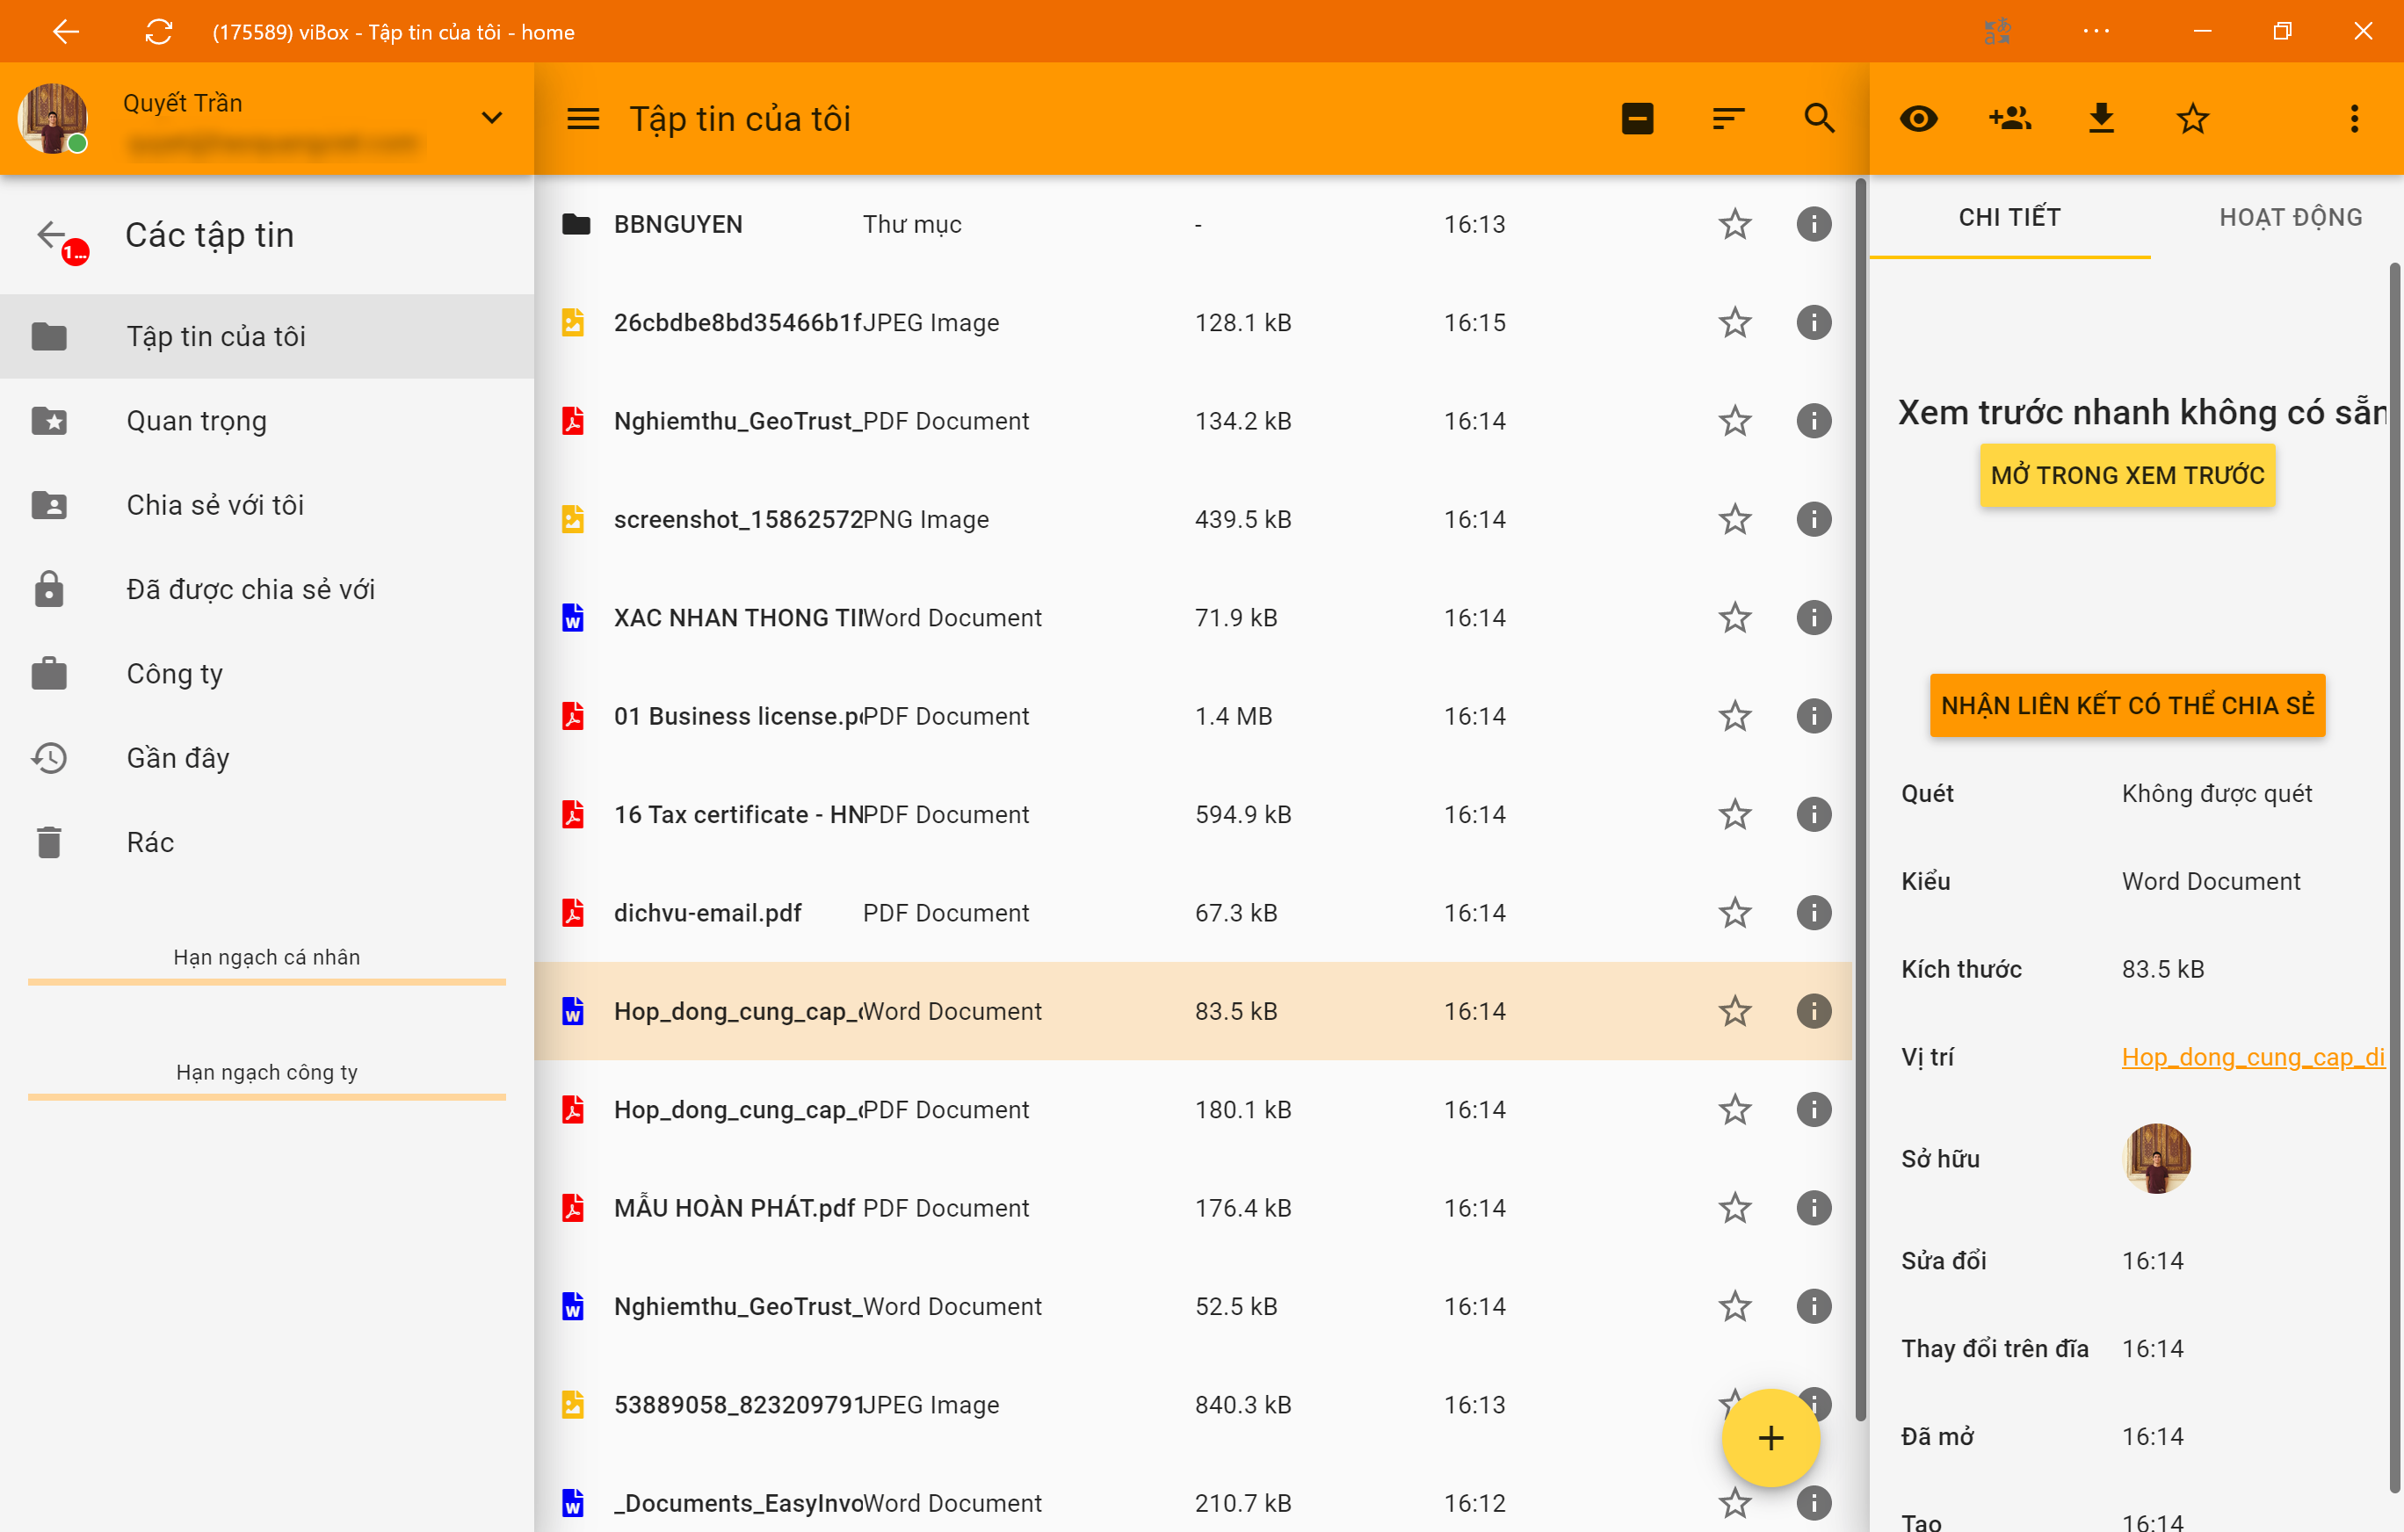Viewport: 2404px width, 1532px height.
Task: Click the refresh icon in title bar
Action: [159, 32]
